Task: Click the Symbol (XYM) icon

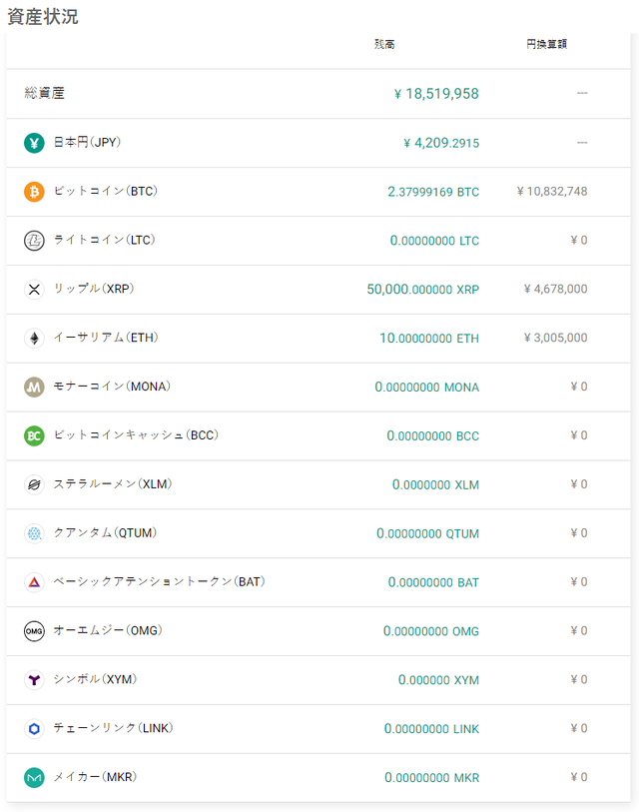Action: (34, 679)
